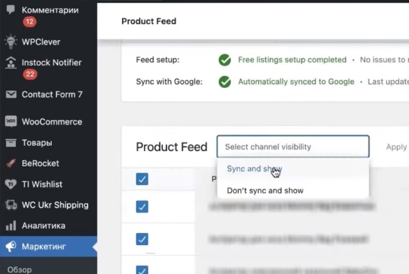Uncheck the first product row checkbox

tap(142, 207)
